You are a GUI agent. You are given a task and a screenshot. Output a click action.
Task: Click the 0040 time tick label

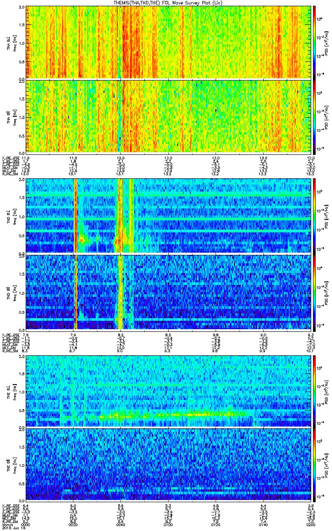tap(120, 524)
